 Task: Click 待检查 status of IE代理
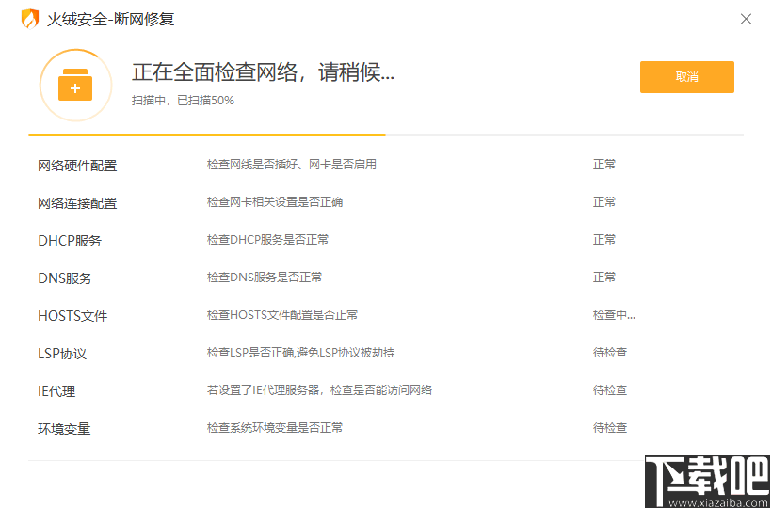(x=610, y=390)
